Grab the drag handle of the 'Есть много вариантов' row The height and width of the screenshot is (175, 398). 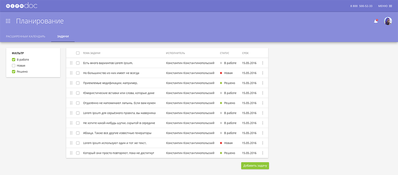tap(71, 63)
